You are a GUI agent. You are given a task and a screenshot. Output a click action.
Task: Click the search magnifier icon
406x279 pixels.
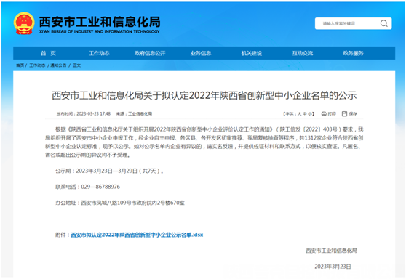click(383, 23)
